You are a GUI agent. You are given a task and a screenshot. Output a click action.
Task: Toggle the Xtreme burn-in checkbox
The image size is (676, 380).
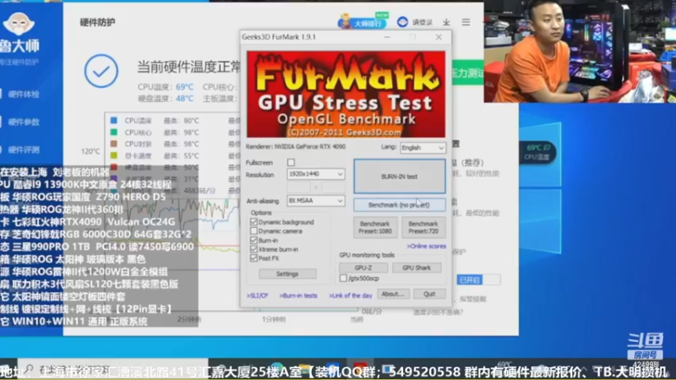click(253, 249)
